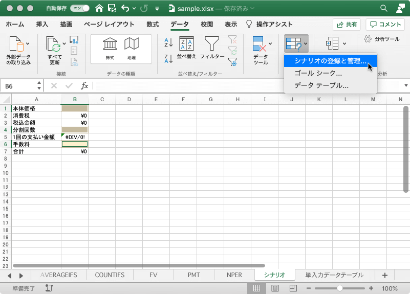Screen dimensions: 410x294
Task: Switch to the 数式 ribbon tab
Action: tap(153, 24)
